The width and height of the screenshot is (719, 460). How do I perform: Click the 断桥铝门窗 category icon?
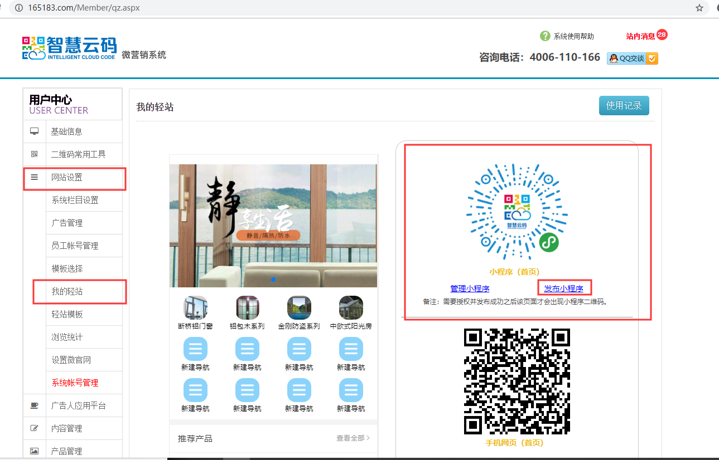pyautogui.click(x=195, y=307)
